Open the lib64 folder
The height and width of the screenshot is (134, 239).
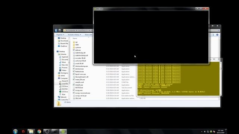click(x=77, y=45)
